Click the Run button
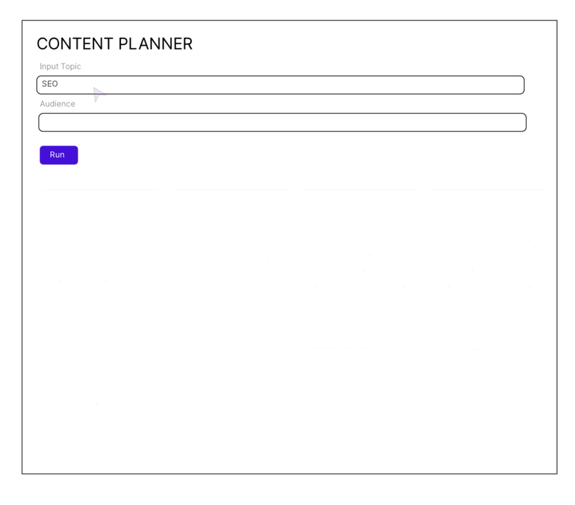The width and height of the screenshot is (575, 505). [x=58, y=155]
